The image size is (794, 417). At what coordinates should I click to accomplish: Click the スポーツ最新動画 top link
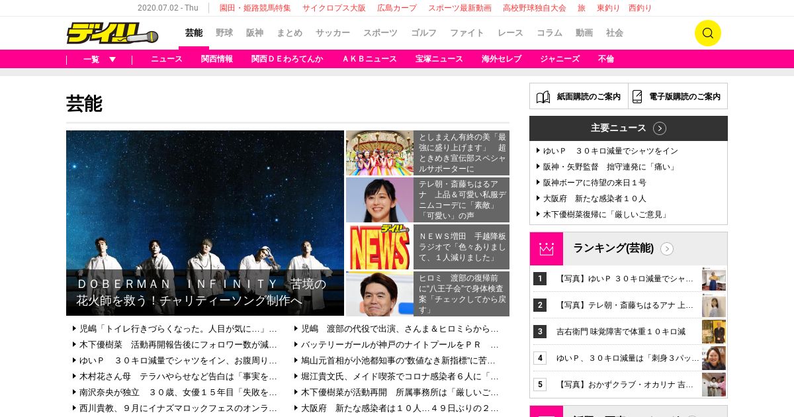[460, 8]
